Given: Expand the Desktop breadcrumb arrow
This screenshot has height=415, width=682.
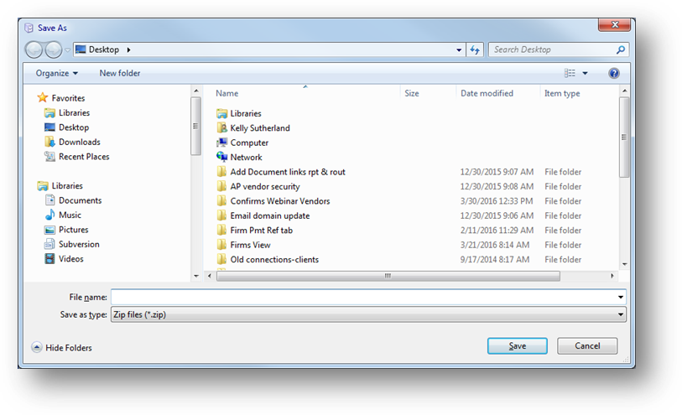Looking at the screenshot, I should [x=128, y=49].
